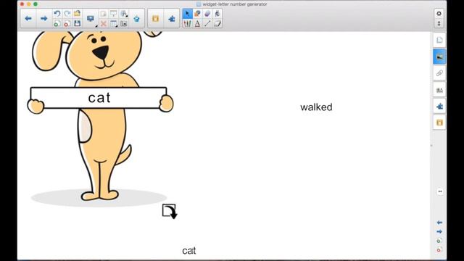The image size is (464, 261).
Task: Toggle the Screen Shade icon
Action: 113,14
